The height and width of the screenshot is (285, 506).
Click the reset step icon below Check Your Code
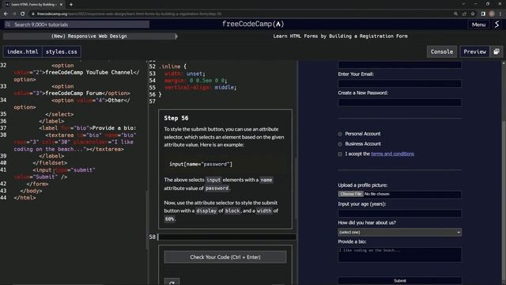(x=172, y=283)
